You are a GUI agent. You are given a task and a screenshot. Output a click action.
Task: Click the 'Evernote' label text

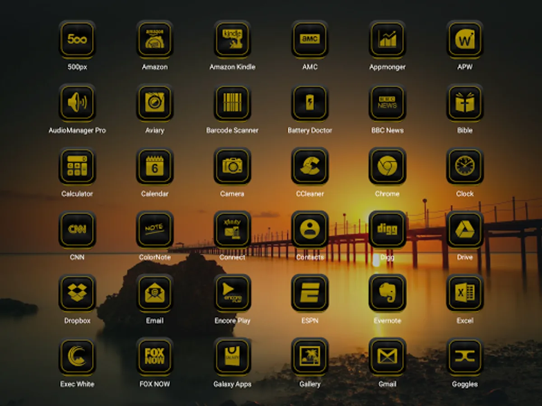click(x=388, y=321)
